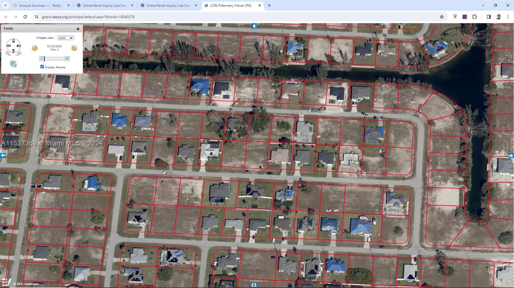Switch to first Online Parcel Inquiry tab
Image resolution: width=514 pixels, height=288 pixels.
click(104, 5)
